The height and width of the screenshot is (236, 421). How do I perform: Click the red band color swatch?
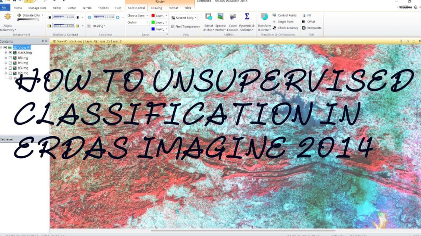[x=153, y=15]
